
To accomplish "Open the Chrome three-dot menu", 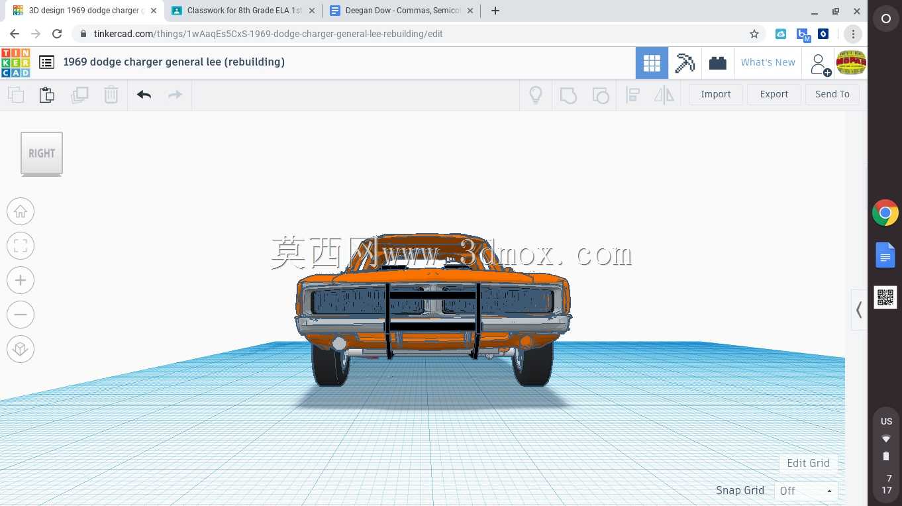I will pos(853,34).
